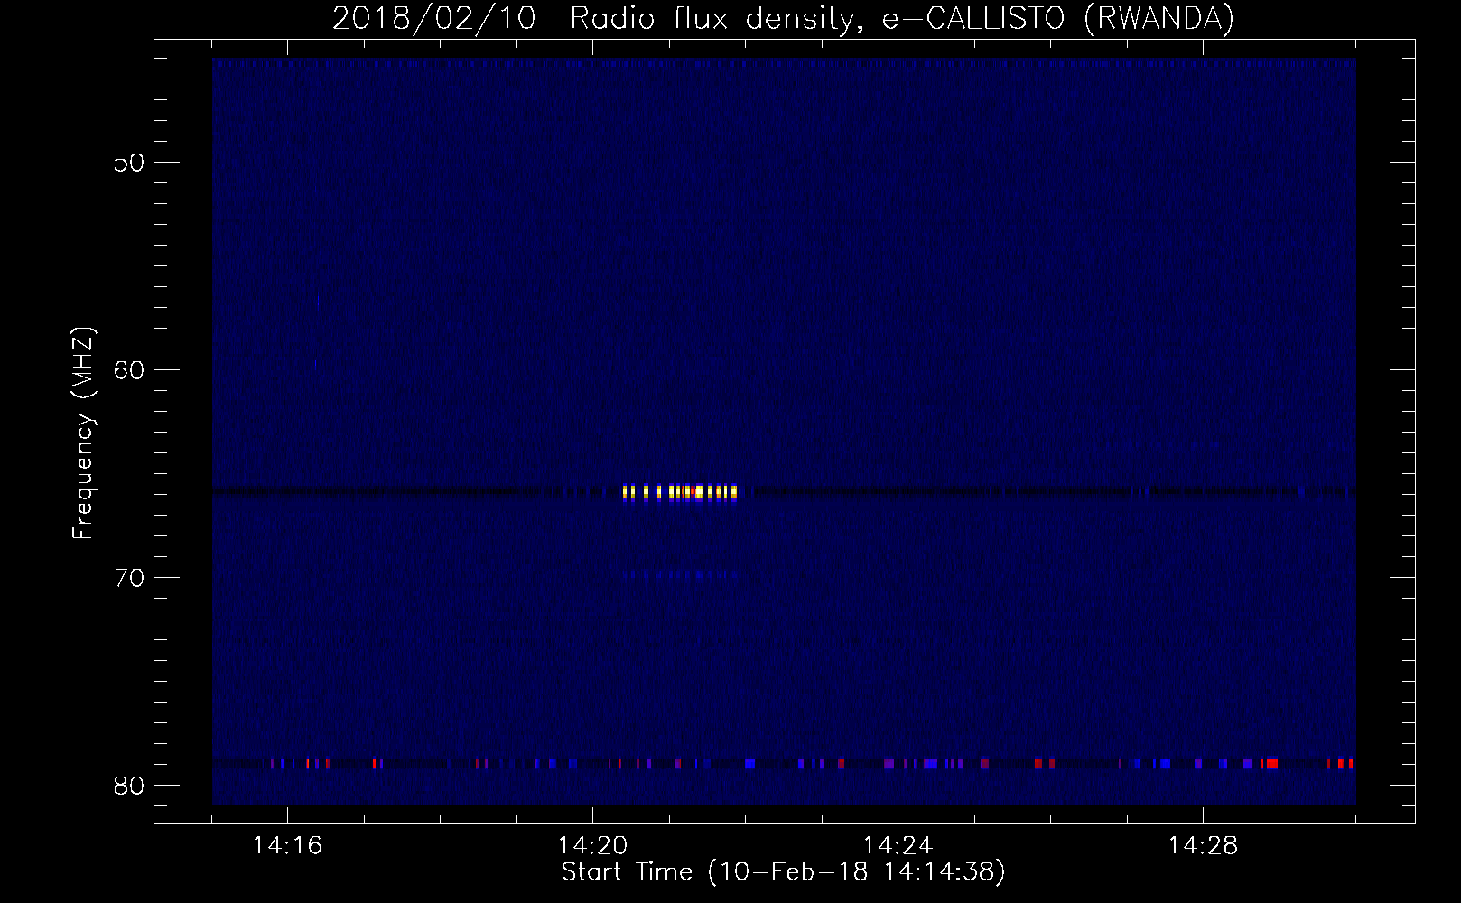Click the 14:20 time tick label
The height and width of the screenshot is (903, 1461).
[x=592, y=846]
